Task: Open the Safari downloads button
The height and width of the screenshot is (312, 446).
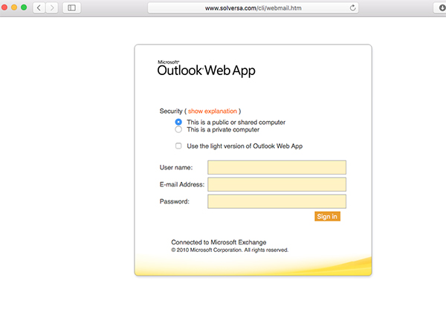Action: (x=442, y=8)
